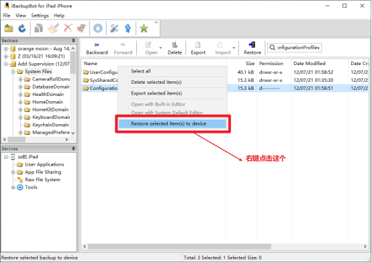Image resolution: width=372 pixels, height=263 pixels.
Task: Select the HomeKitDomain tree folder
Action: (x=50, y=109)
